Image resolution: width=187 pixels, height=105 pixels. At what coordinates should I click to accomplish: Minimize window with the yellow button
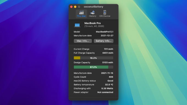coord(75,7)
